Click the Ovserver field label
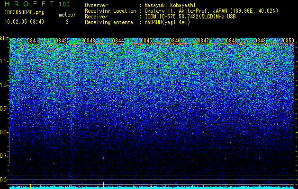 [x=96, y=5]
